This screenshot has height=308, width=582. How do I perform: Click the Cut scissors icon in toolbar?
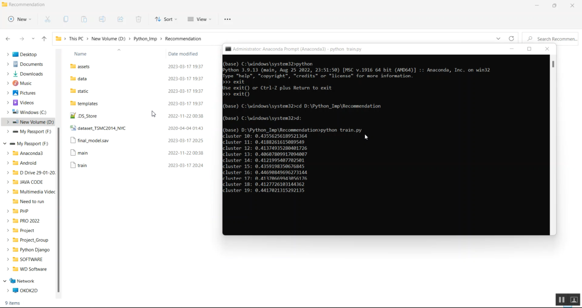click(x=47, y=19)
